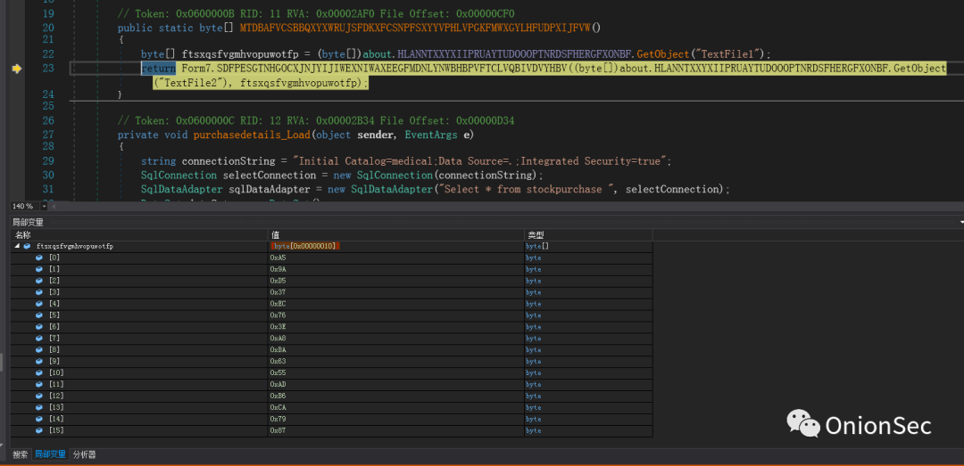Click value 0x55 in the locals list
The height and width of the screenshot is (466, 964).
[278, 372]
